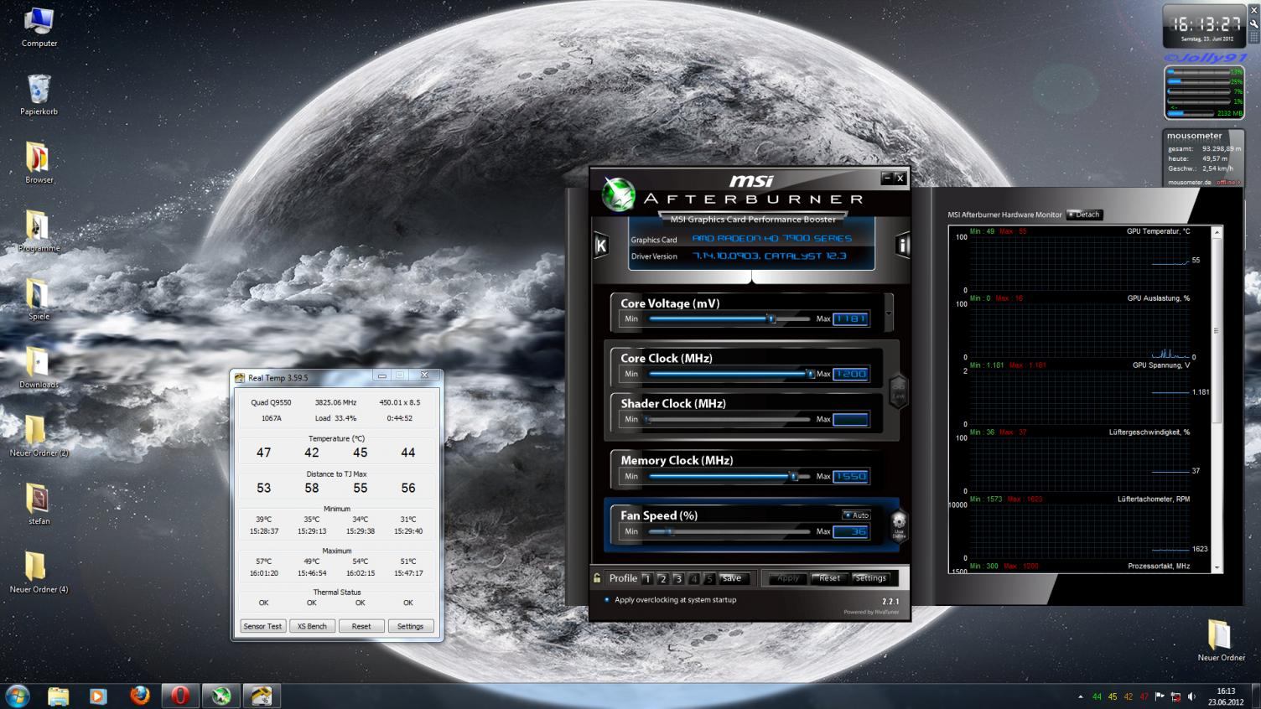Open the Neuer Ordner (2) folder

click(x=39, y=436)
